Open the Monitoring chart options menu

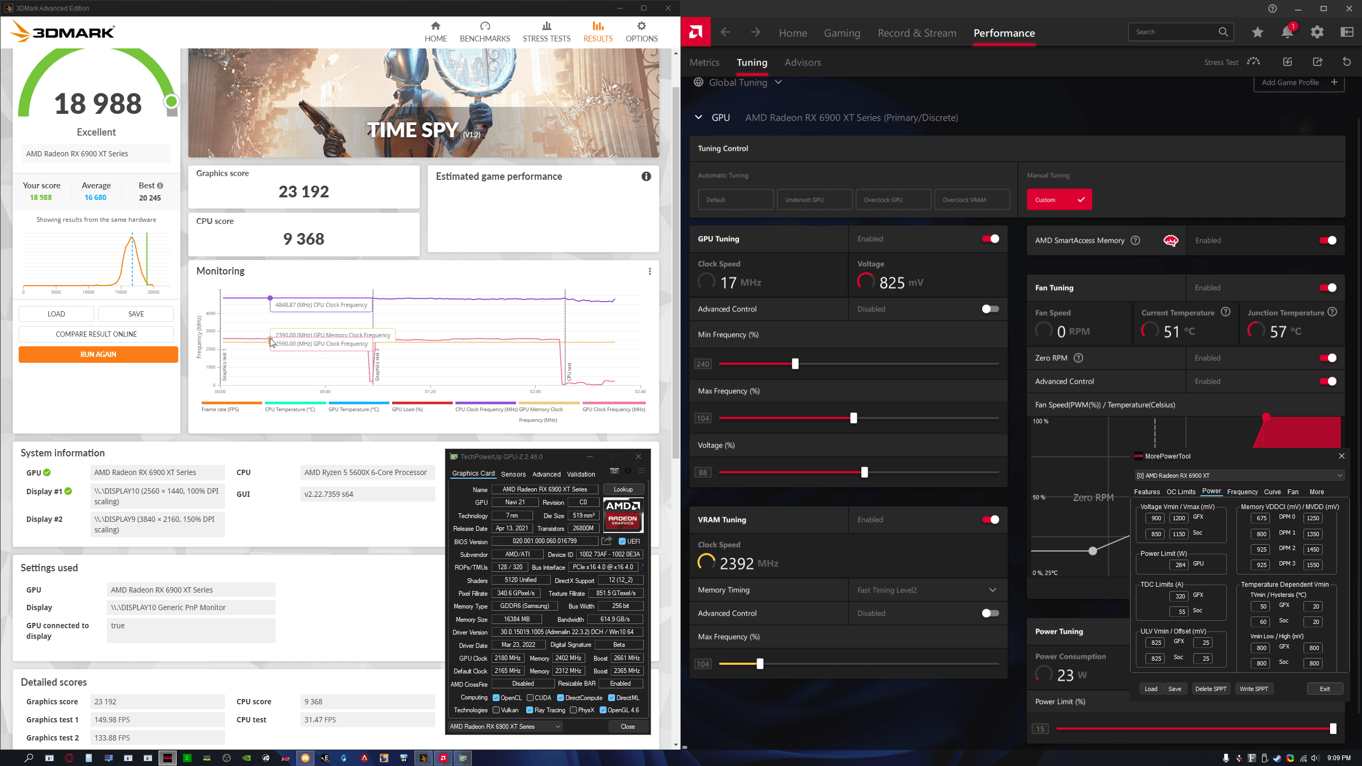click(x=650, y=271)
